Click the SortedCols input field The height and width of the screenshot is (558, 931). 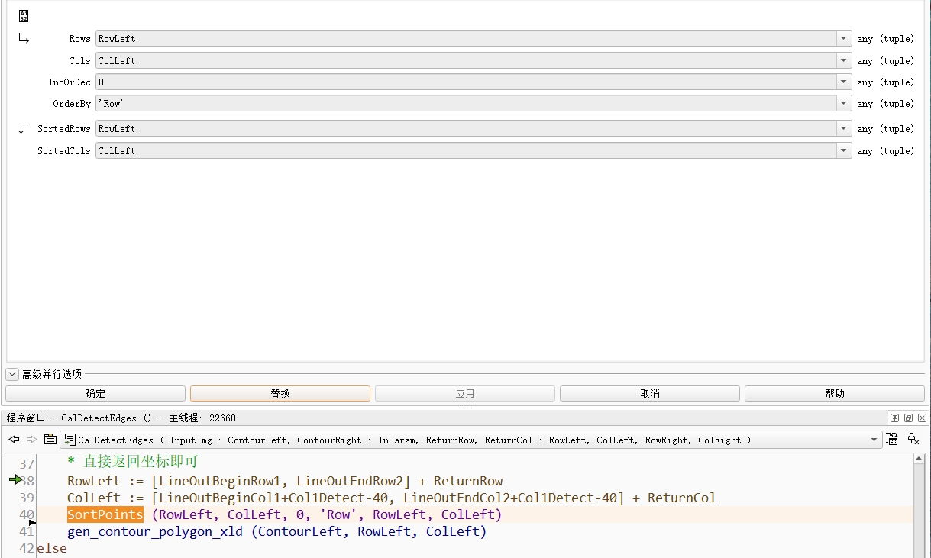point(466,151)
